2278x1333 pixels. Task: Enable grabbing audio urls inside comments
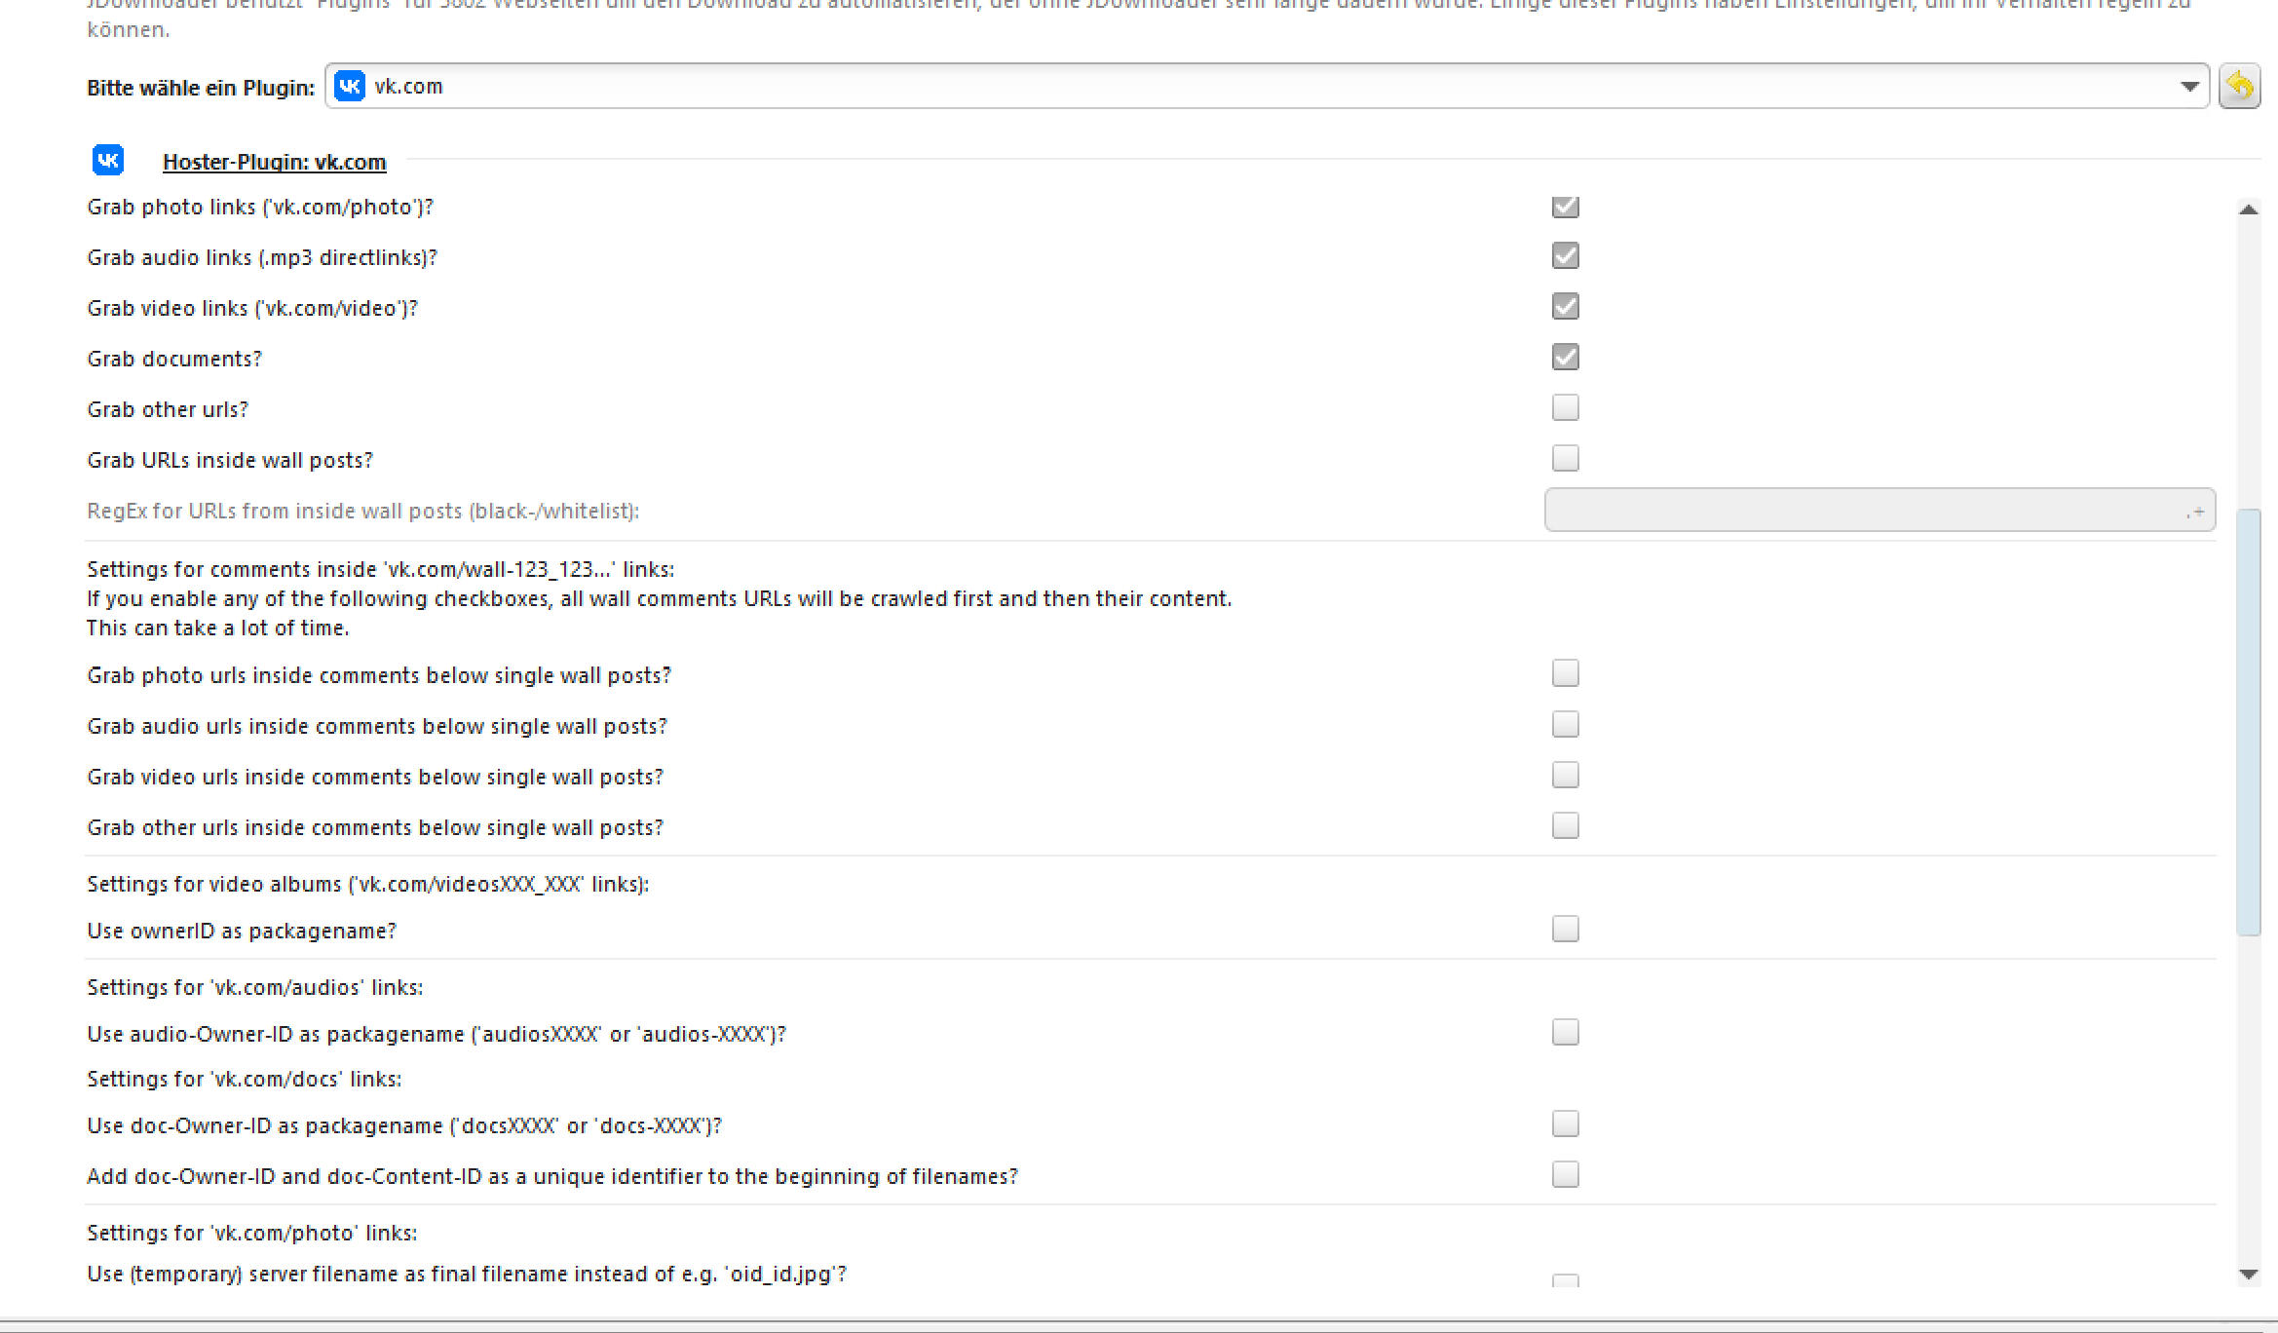1566,725
